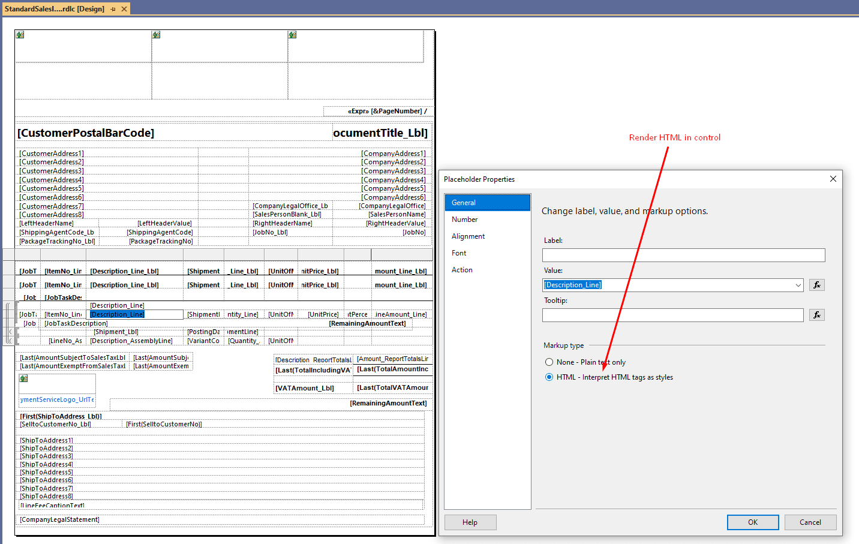
Task: Switch to StandardSales rdlc [Design] tab
Action: tap(55, 9)
